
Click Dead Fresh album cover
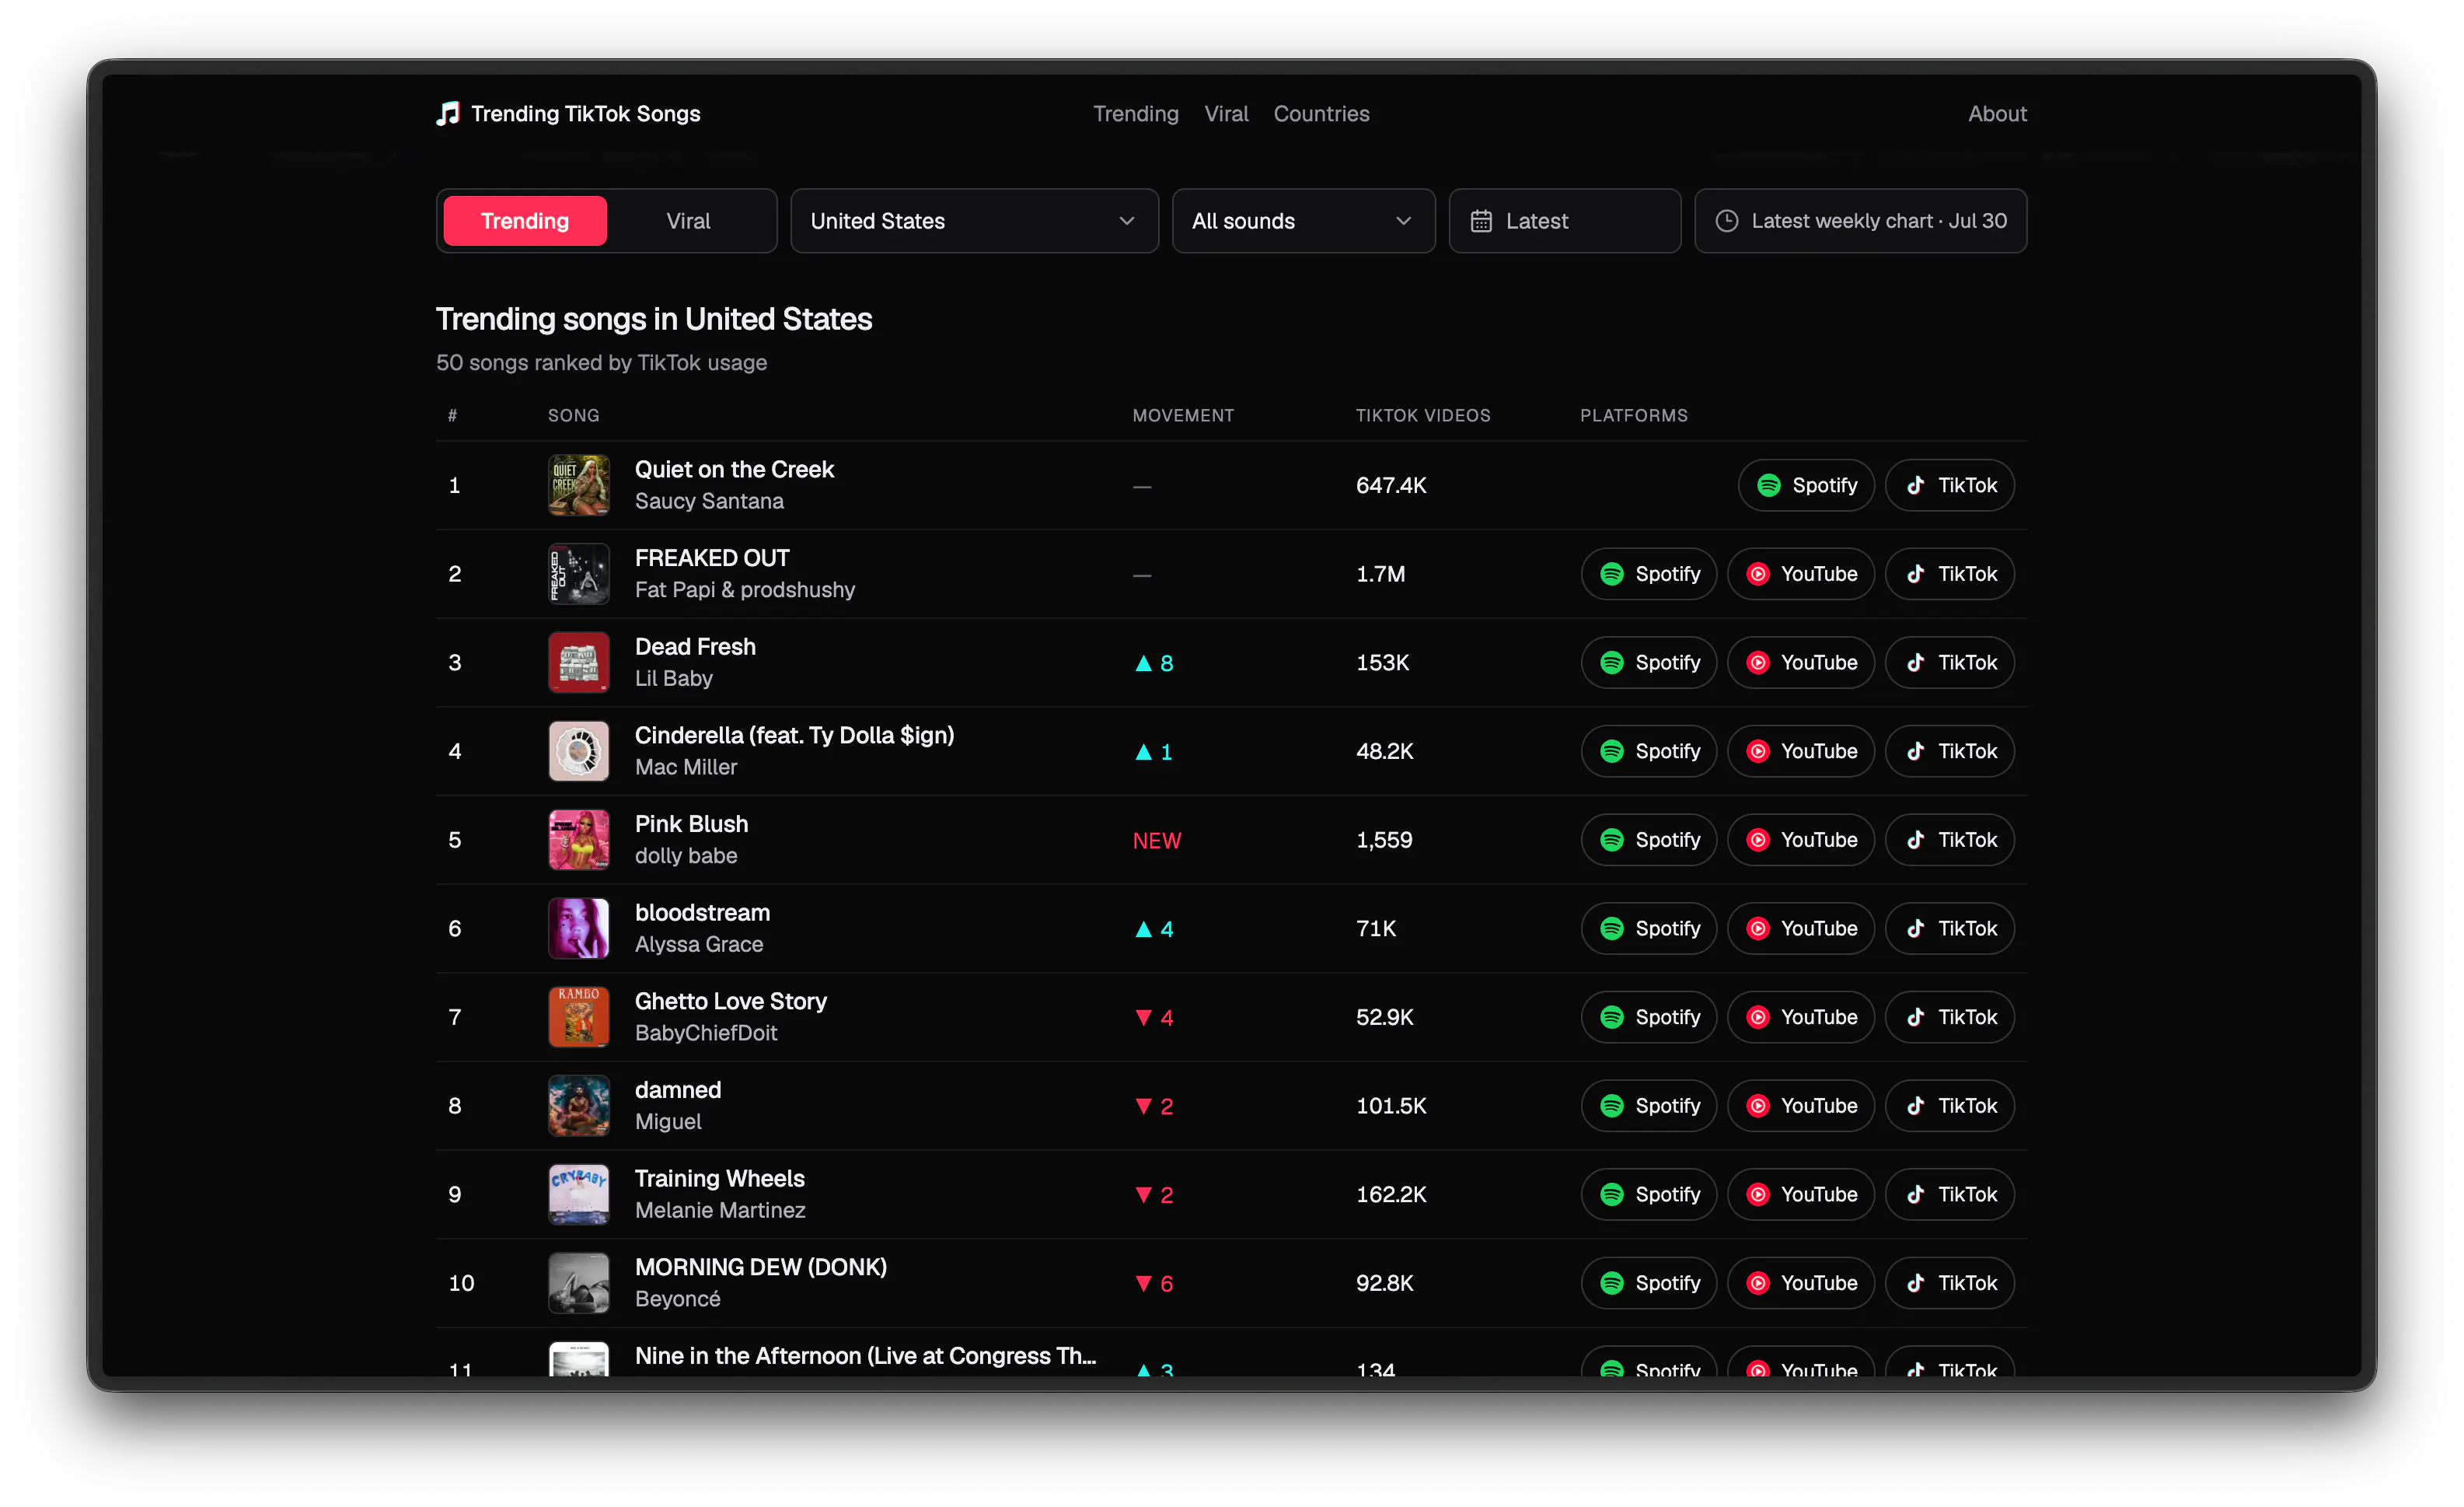(579, 663)
